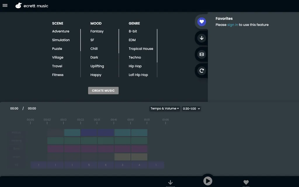Follow the sign in link
The image size is (299, 187).
[232, 25]
